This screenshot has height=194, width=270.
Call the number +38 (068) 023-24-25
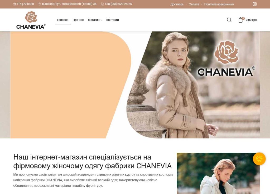click(118, 4)
